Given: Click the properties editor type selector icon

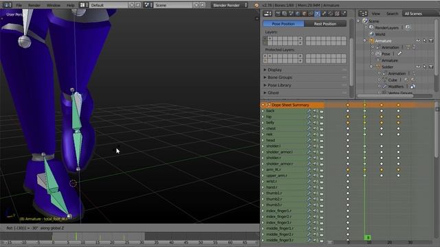Looking at the screenshot, I should coord(267,14).
